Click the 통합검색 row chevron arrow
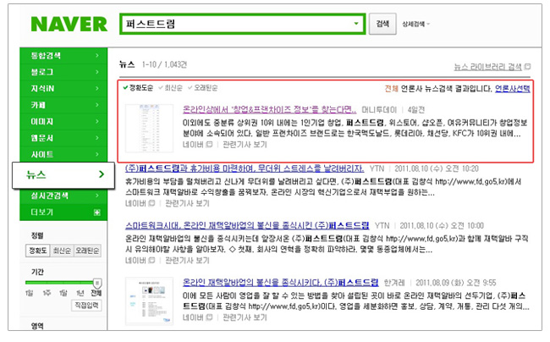 click(97, 55)
